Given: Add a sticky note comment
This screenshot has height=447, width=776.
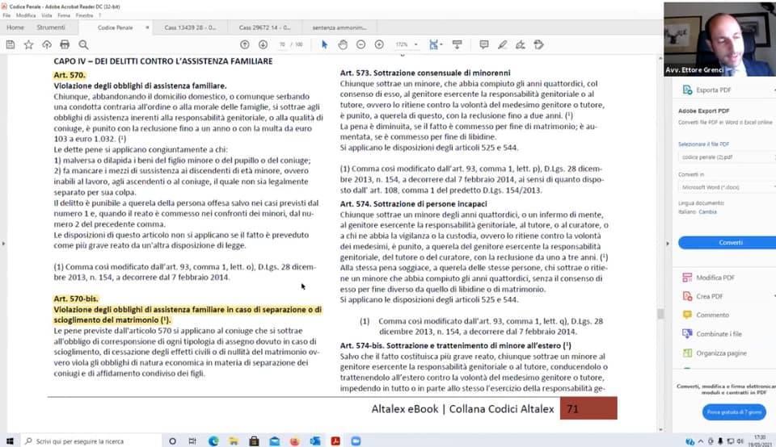Looking at the screenshot, I should click(484, 44).
